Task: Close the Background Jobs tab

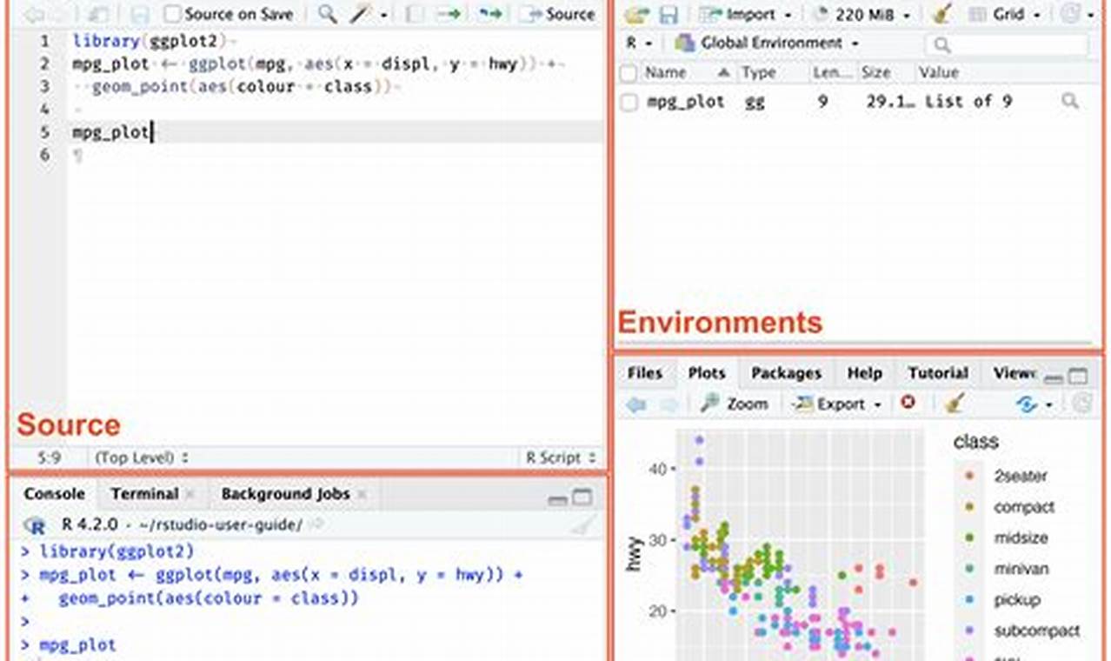Action: [x=362, y=494]
